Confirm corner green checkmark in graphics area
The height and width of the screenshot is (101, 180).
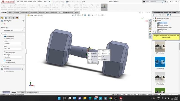[x=143, y=18]
